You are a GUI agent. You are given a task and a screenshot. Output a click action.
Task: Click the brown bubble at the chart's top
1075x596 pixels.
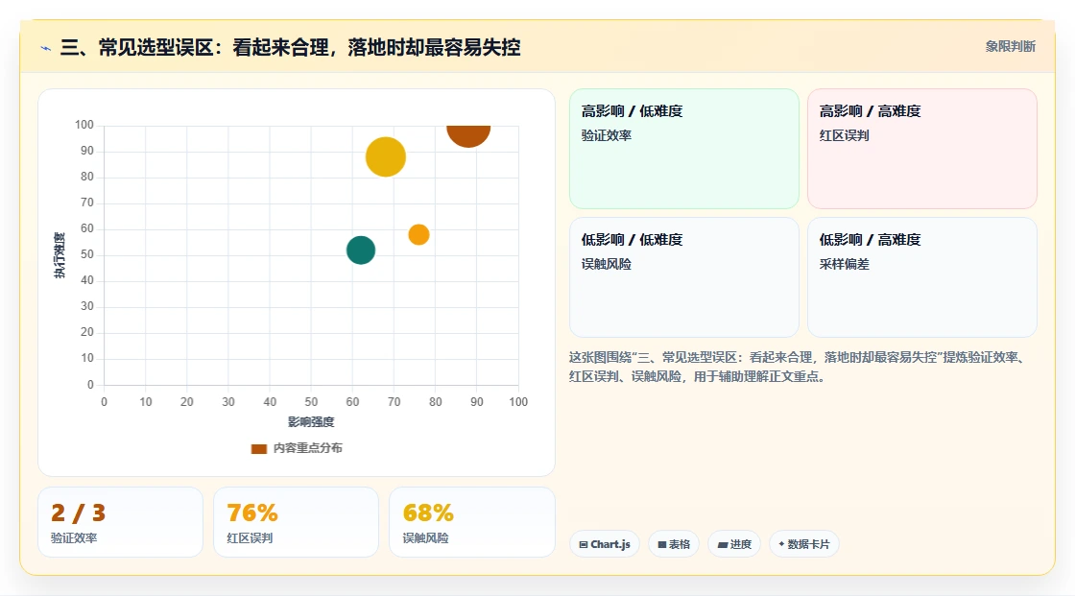point(468,135)
